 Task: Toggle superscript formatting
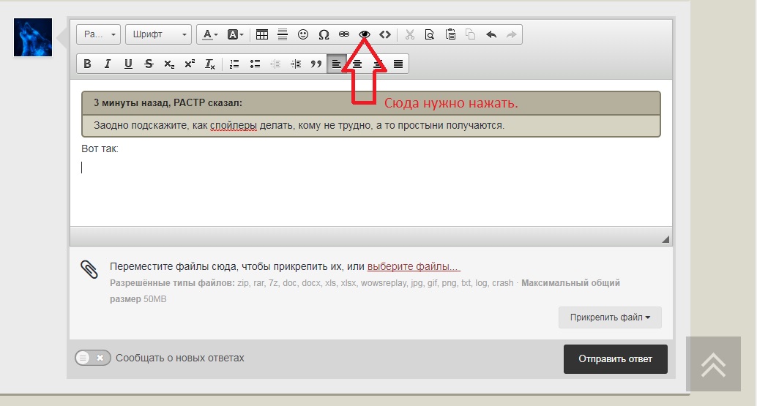(190, 64)
